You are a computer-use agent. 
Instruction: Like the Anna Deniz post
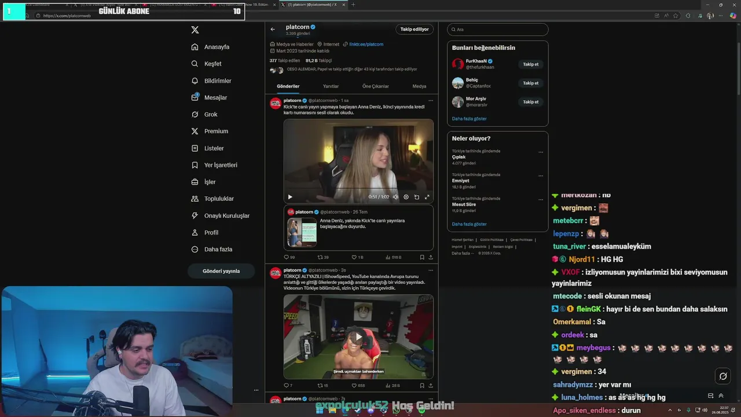(x=358, y=257)
